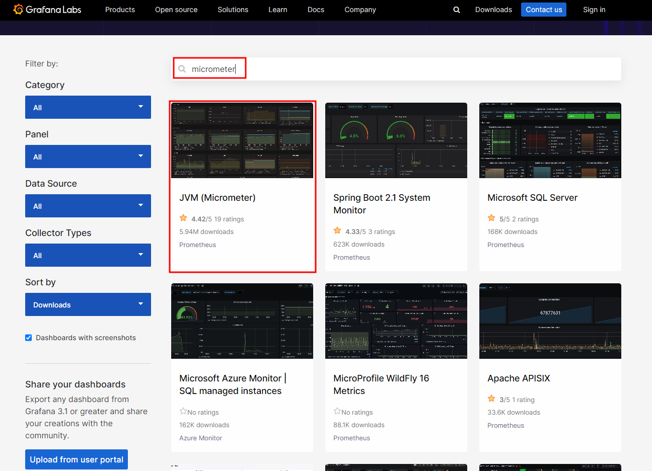Open the Docs menu
The height and width of the screenshot is (471, 652).
click(x=316, y=10)
